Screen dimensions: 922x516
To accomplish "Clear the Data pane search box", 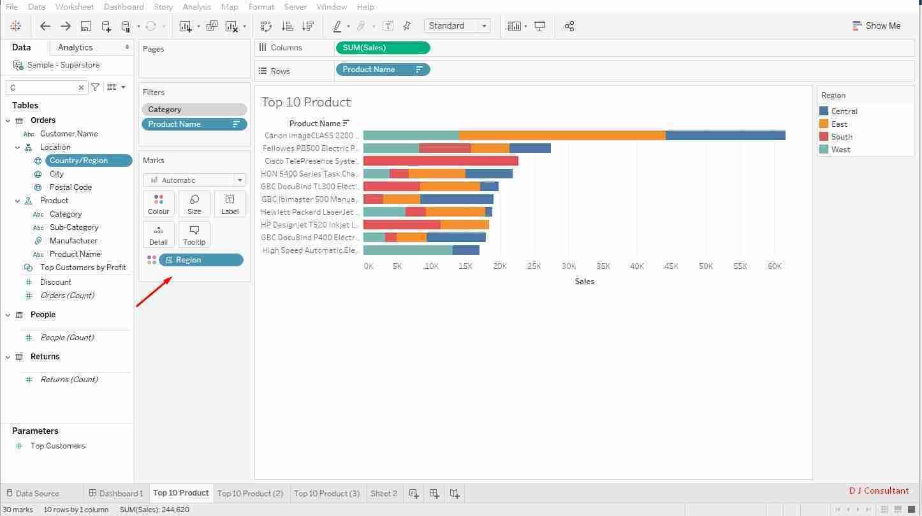I will [x=81, y=87].
